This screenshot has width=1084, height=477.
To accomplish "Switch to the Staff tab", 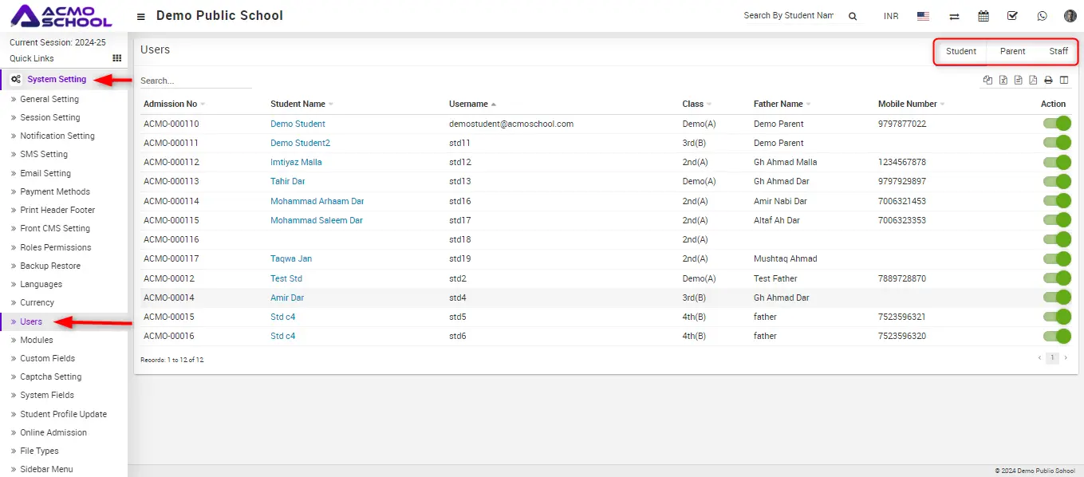I will pyautogui.click(x=1058, y=51).
